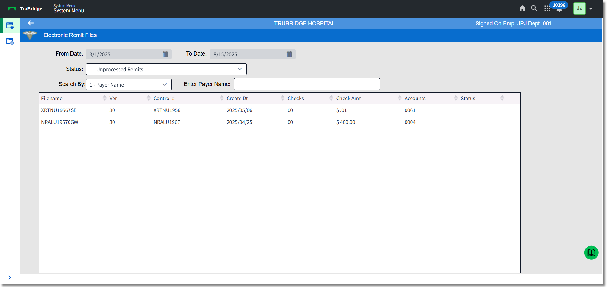Sort by the Checks column arrows

[x=331, y=98]
